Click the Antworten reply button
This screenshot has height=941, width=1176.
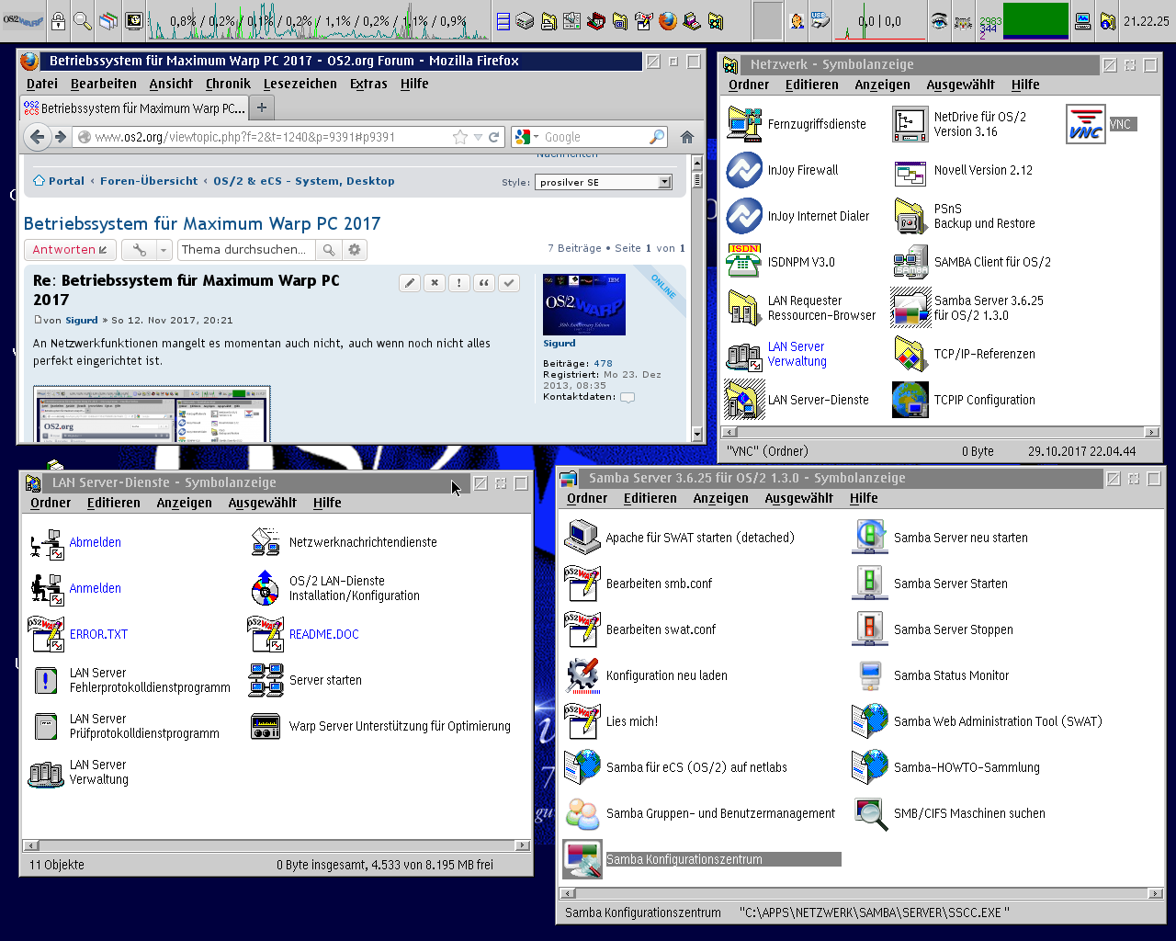pos(70,250)
